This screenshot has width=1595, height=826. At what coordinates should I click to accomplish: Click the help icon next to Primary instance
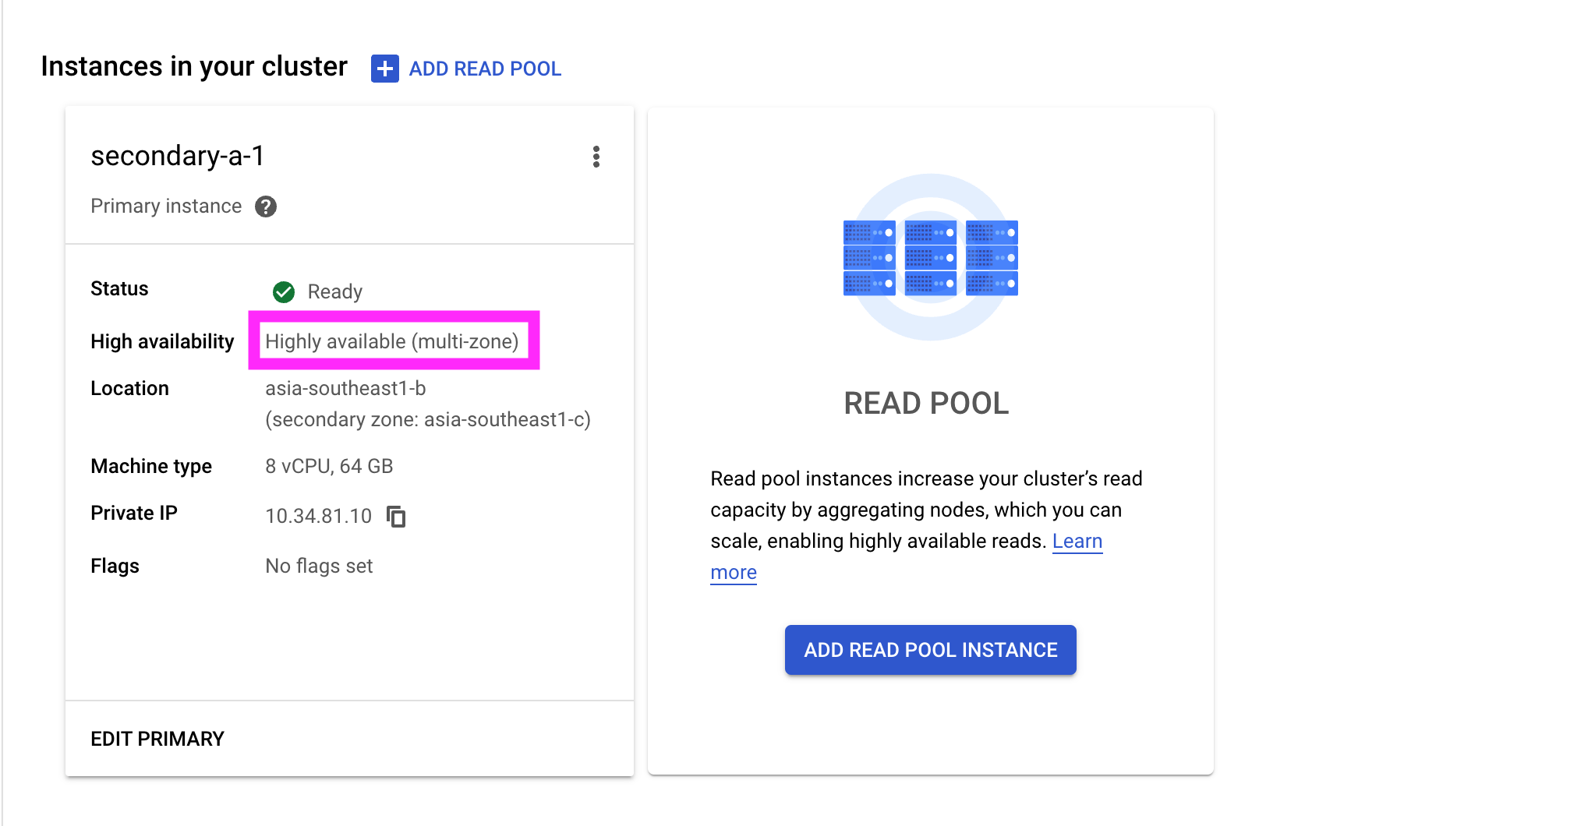(266, 206)
